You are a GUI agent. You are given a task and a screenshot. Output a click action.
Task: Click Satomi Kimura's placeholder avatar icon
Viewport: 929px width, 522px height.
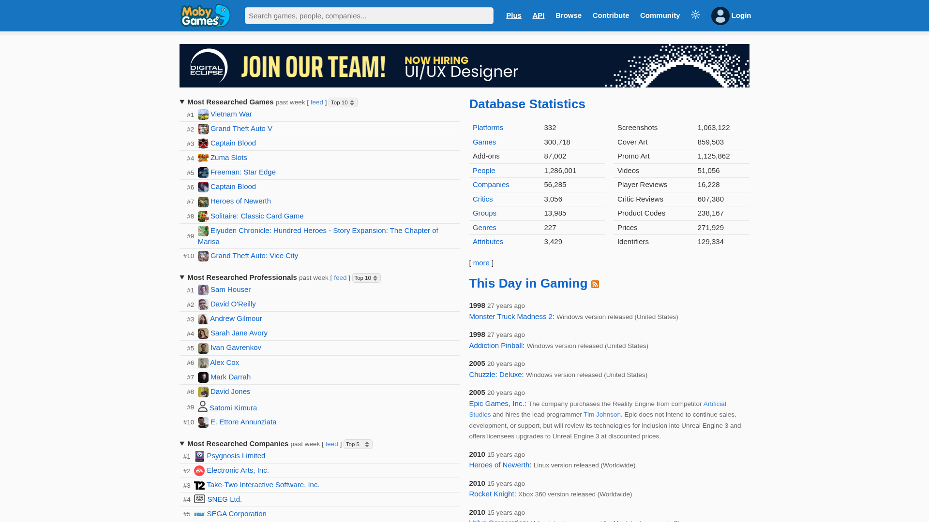tap(203, 406)
